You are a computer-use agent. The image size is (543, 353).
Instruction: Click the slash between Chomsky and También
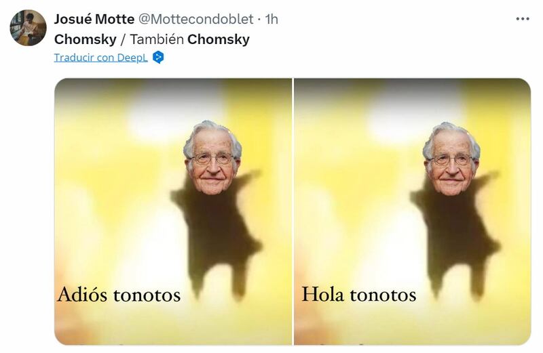[x=123, y=39]
